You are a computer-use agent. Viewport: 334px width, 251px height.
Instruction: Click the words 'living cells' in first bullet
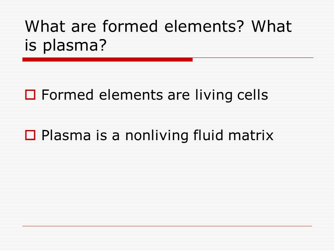[x=232, y=95]
